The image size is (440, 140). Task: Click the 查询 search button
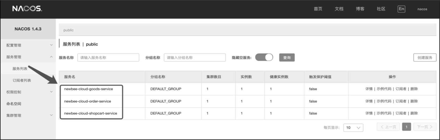point(287,58)
